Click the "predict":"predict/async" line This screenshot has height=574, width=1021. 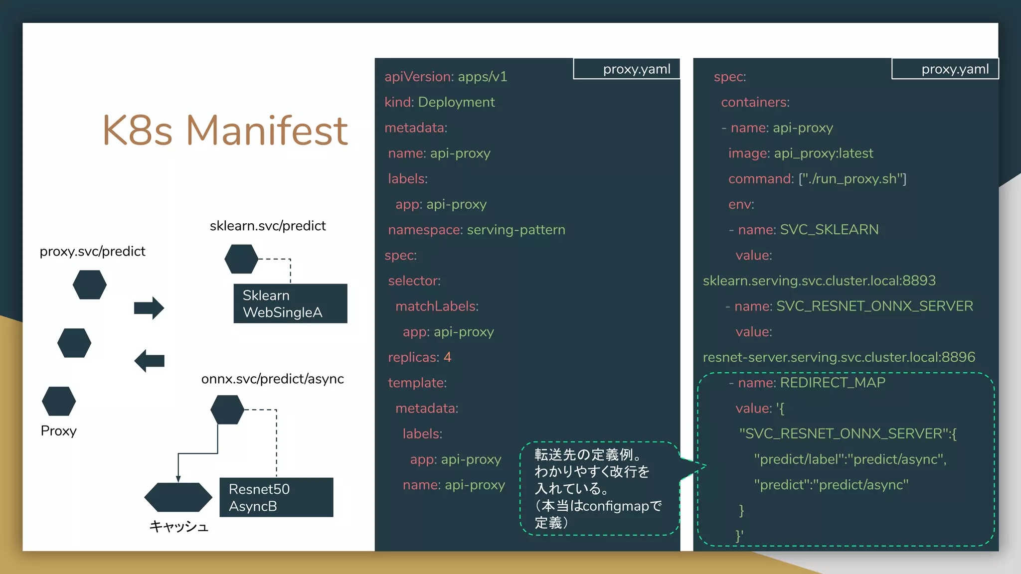coord(831,485)
